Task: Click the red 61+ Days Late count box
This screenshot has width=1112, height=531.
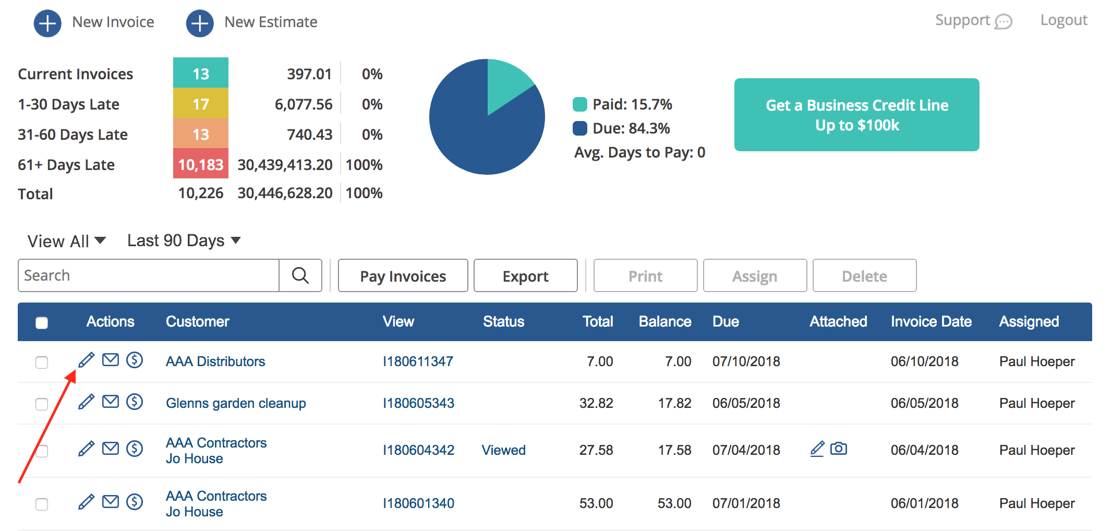Action: point(201,165)
